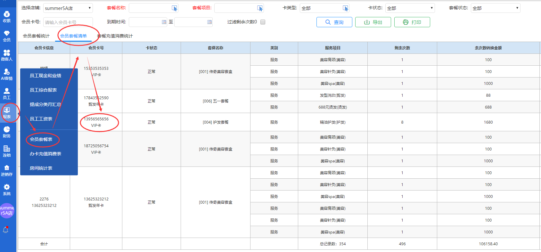Switch to the 会员套餐清单 tab
The image size is (541, 252).
point(73,36)
